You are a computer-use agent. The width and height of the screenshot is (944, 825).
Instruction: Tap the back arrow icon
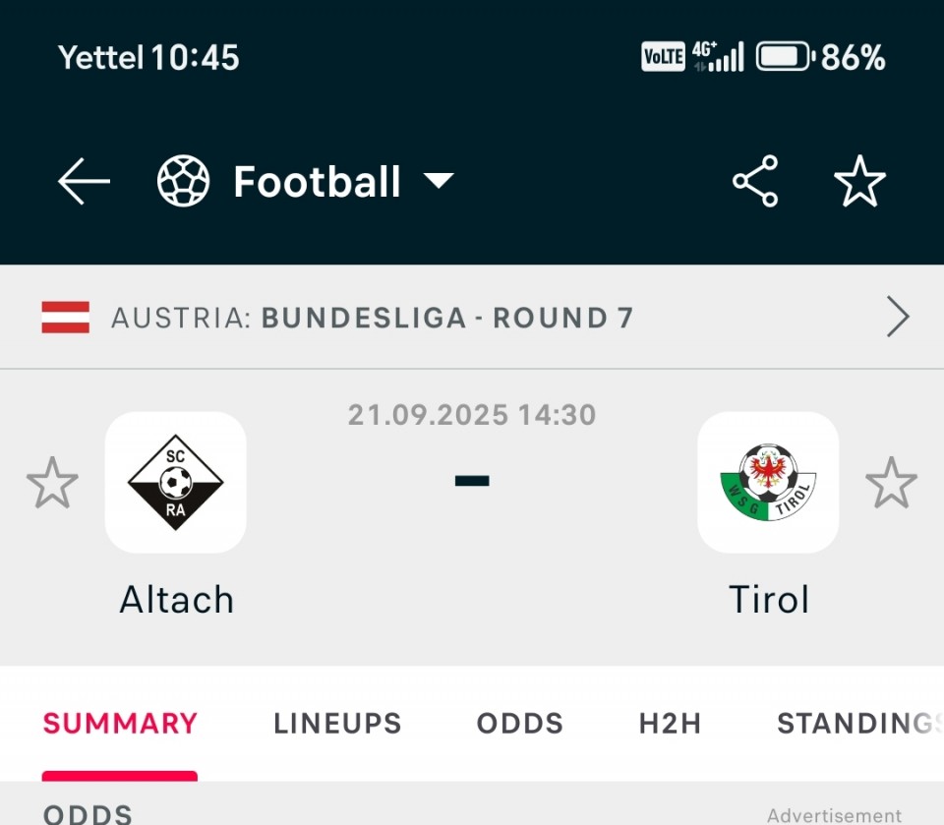(84, 182)
